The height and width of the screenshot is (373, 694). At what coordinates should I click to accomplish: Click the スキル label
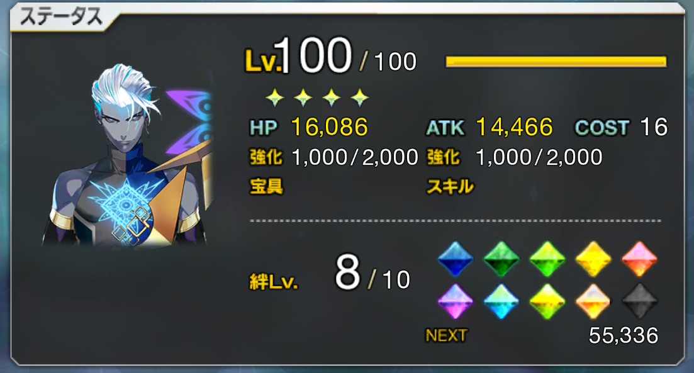[450, 186]
